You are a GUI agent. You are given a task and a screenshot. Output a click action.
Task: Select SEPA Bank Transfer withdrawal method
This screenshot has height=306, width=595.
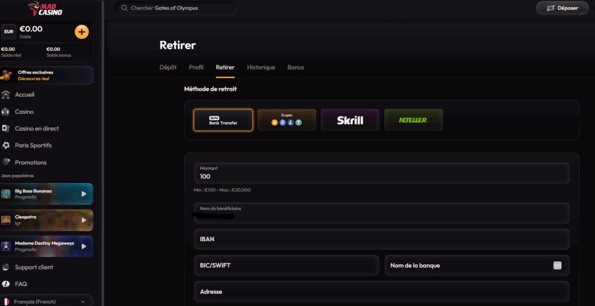tap(223, 120)
